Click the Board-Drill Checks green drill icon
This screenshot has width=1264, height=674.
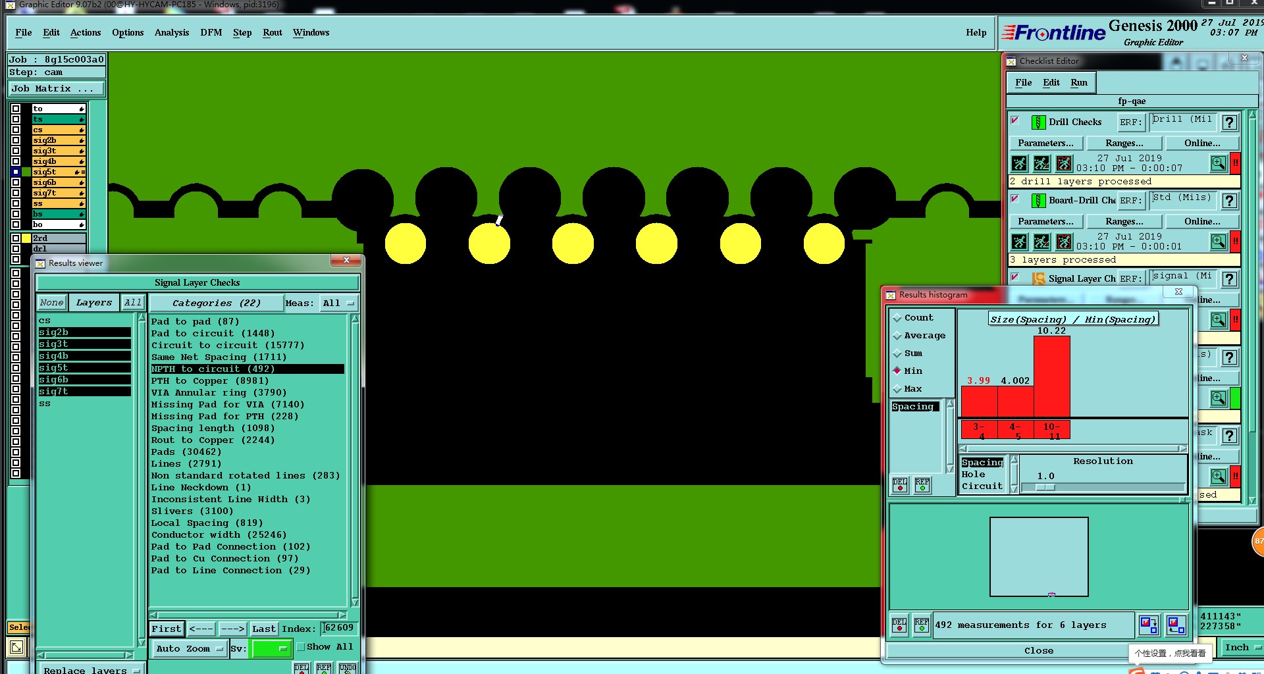coord(1038,201)
